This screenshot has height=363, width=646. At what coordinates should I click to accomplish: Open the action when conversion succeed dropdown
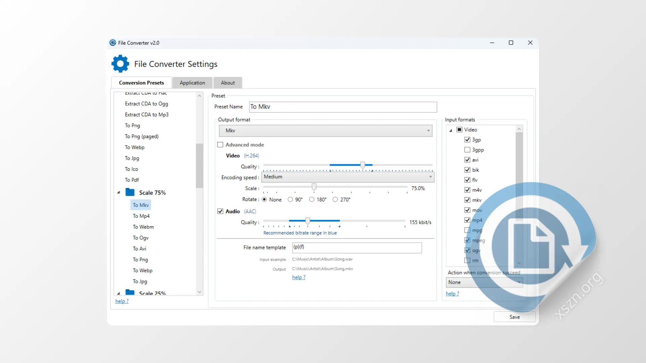point(485,282)
